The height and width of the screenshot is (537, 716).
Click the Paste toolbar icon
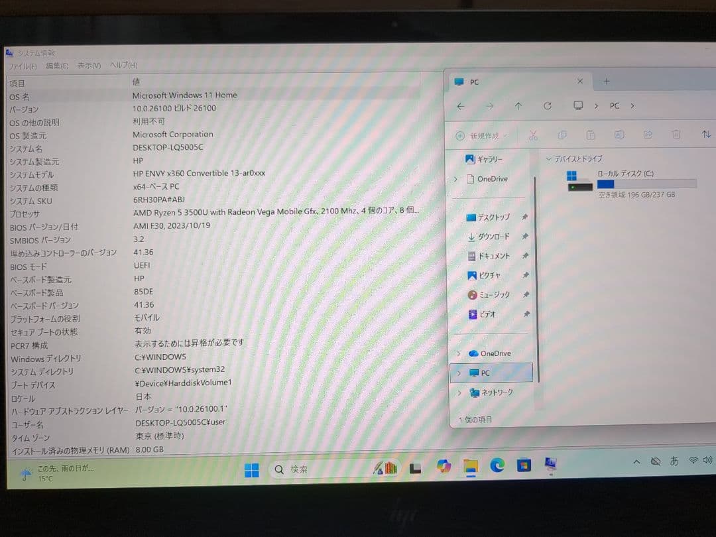591,135
